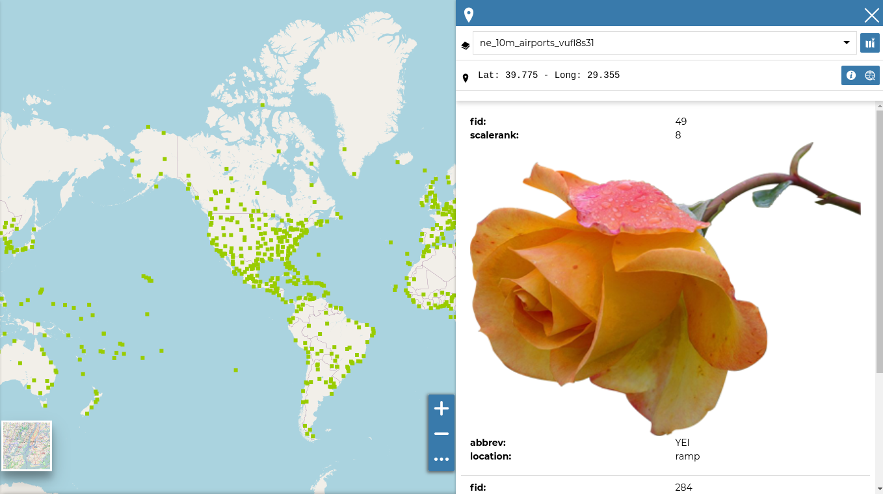
Task: Click the Lat Long coordinates text
Action: (x=548, y=75)
